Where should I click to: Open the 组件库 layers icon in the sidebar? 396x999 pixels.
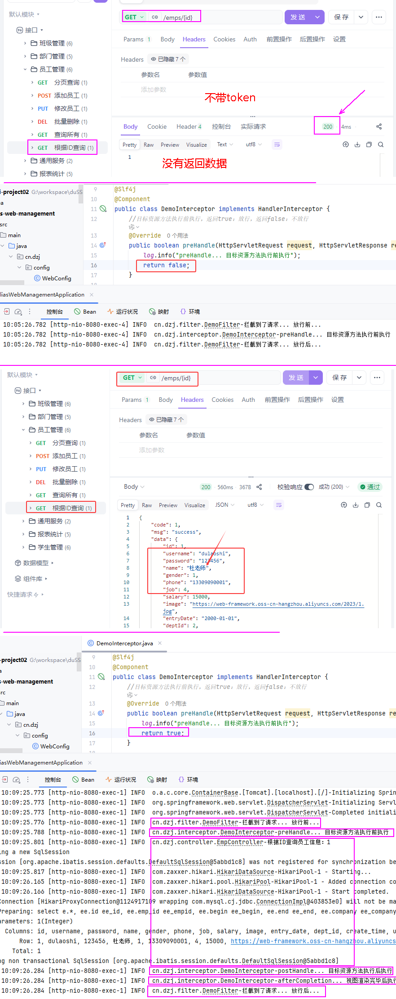coord(18,578)
